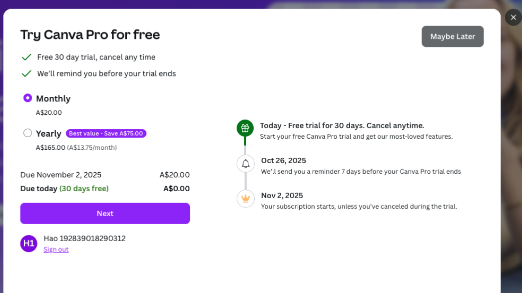Click the Best value Save A$75.00 badge
This screenshot has width=522, height=293.
tap(106, 133)
